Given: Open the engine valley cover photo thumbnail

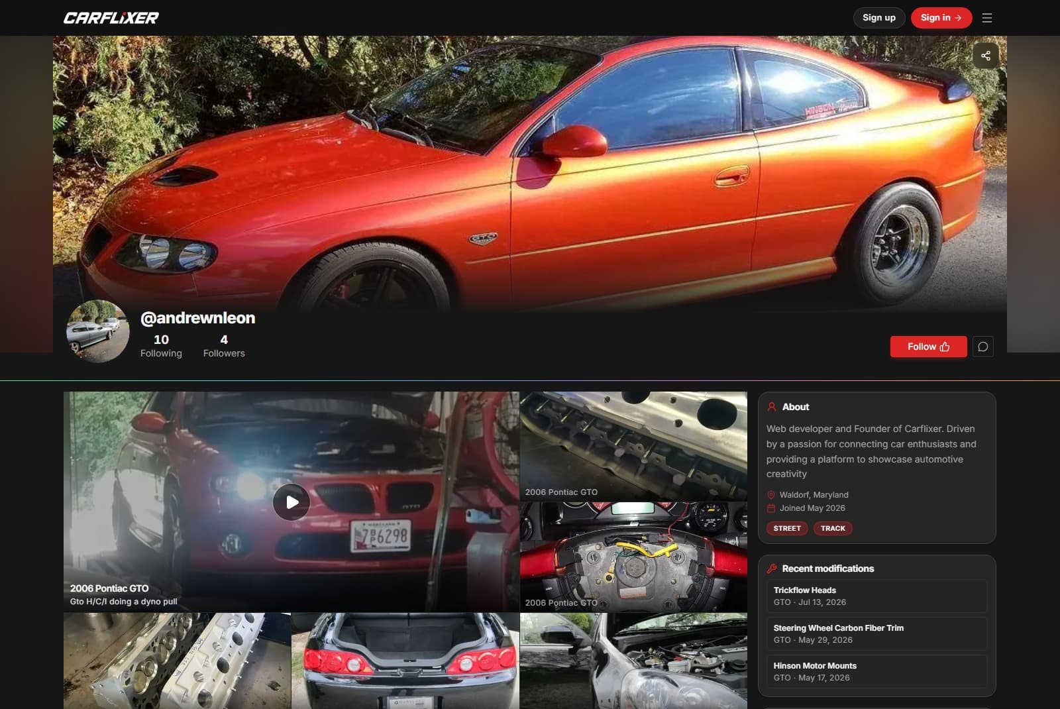Looking at the screenshot, I should [x=633, y=446].
